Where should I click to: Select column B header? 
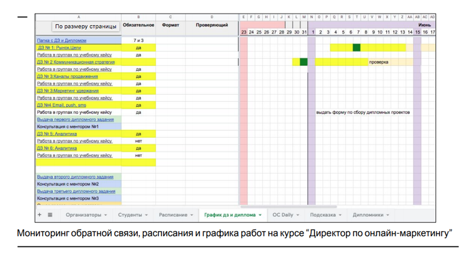pyautogui.click(x=138, y=17)
